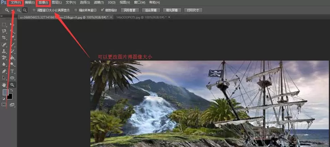
Task: Open the 视图(V) menu
Action: pyautogui.click(x=125, y=2)
